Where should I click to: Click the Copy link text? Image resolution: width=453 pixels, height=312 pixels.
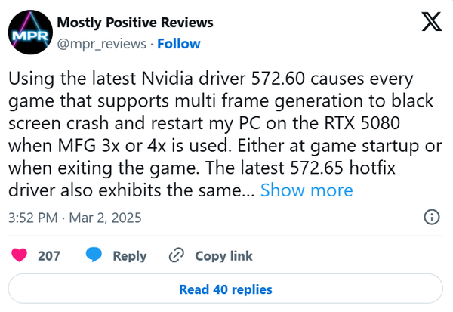pos(223,255)
